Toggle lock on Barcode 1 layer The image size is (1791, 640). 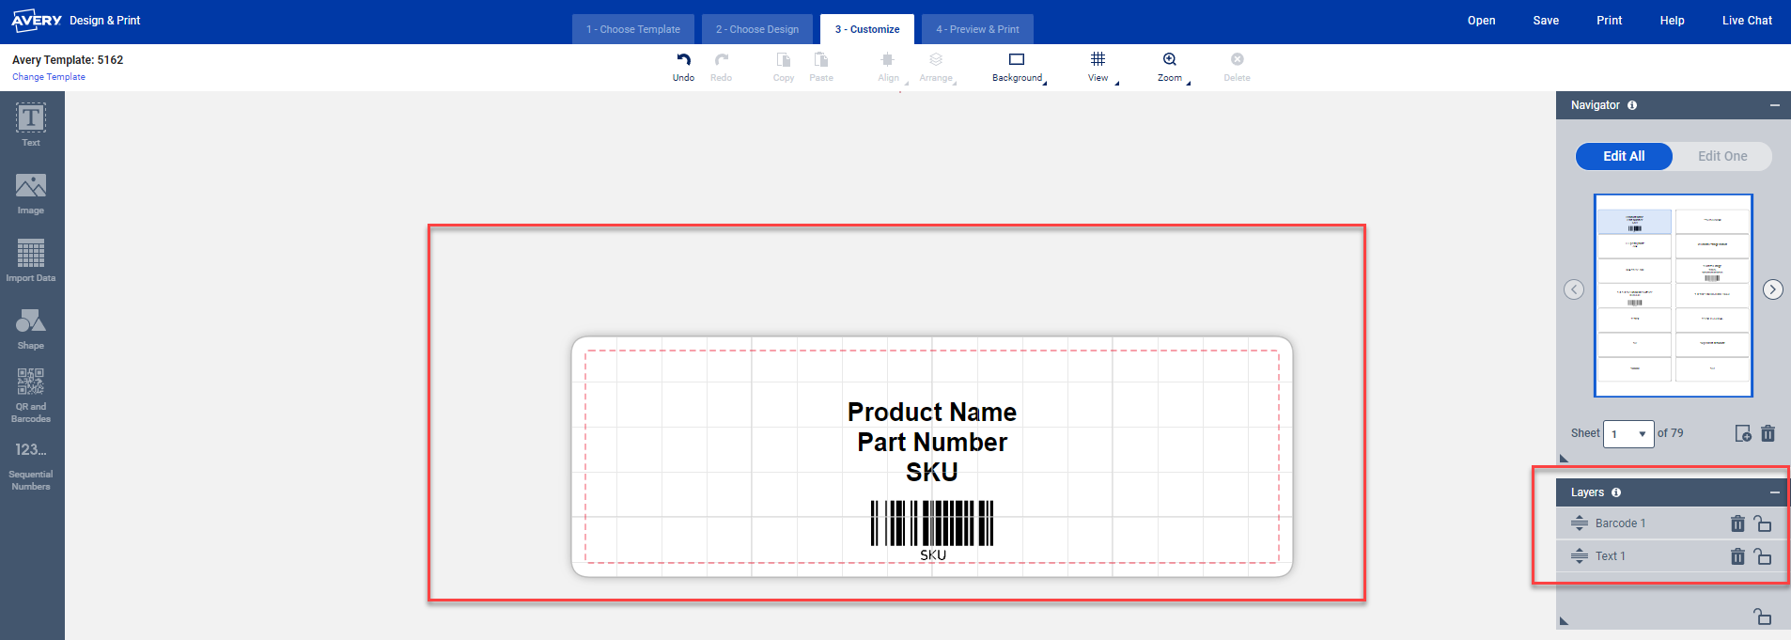[x=1763, y=523]
